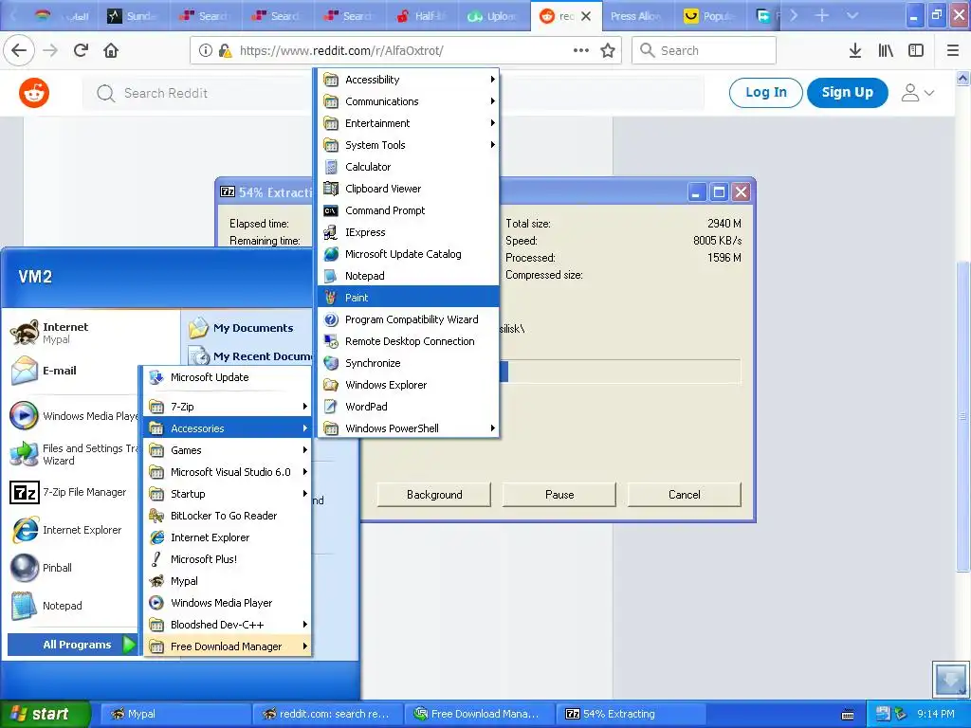The height and width of the screenshot is (728, 971).
Task: Click the Clipboard Viewer icon
Action: [331, 189]
